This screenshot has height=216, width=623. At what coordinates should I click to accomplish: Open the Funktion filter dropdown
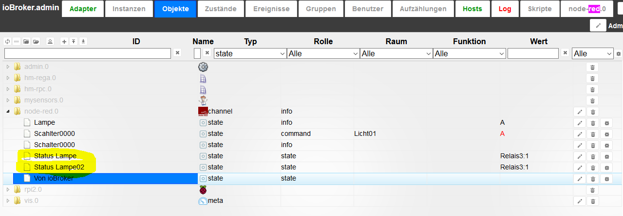click(x=470, y=53)
